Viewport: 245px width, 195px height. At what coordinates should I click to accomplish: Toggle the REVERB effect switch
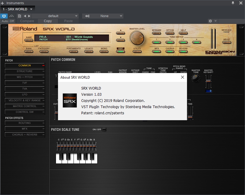tap(183, 52)
